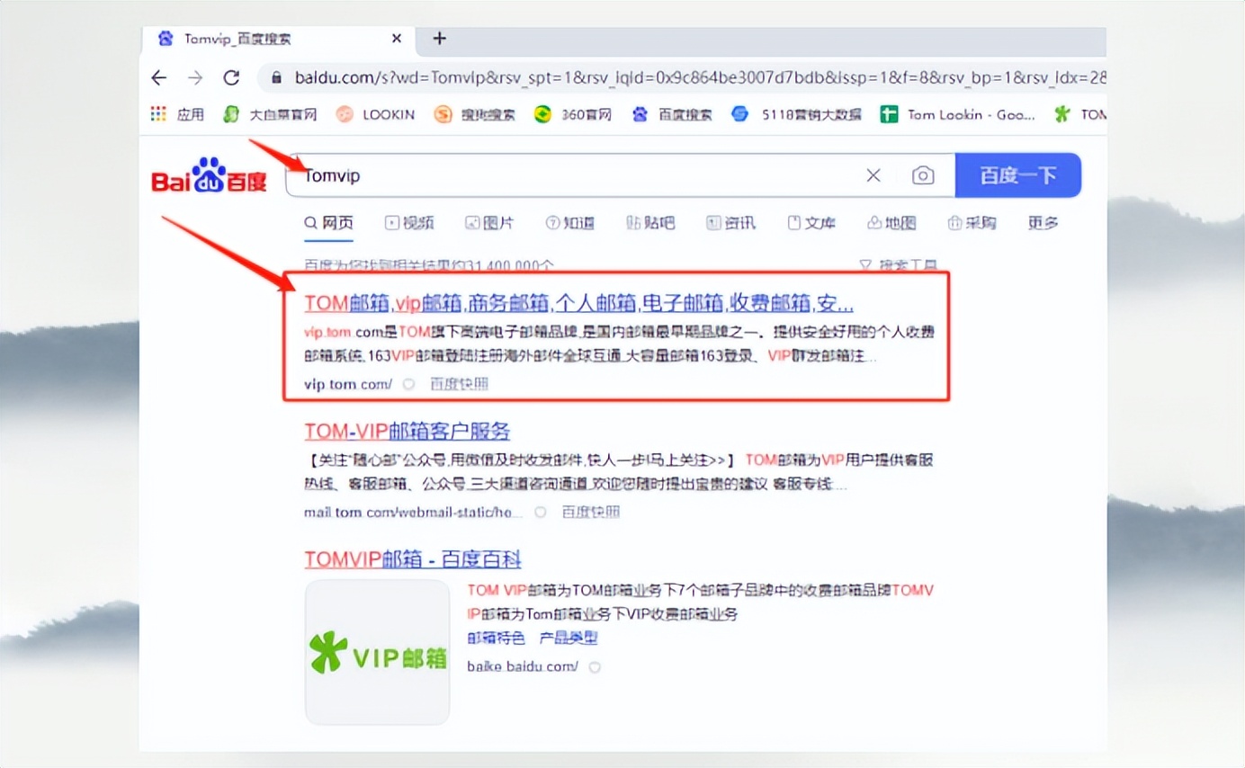The width and height of the screenshot is (1245, 768).
Task: Open the 更多 menu
Action: point(1043,223)
